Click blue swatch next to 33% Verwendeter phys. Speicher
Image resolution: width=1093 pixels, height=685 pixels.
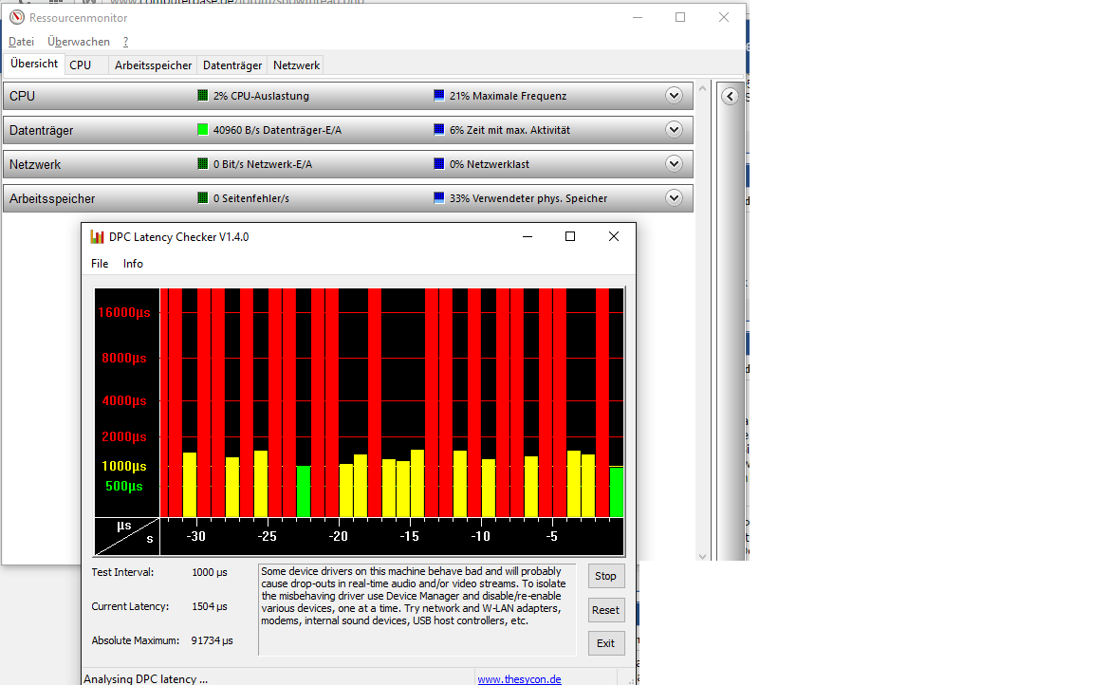[x=439, y=198]
